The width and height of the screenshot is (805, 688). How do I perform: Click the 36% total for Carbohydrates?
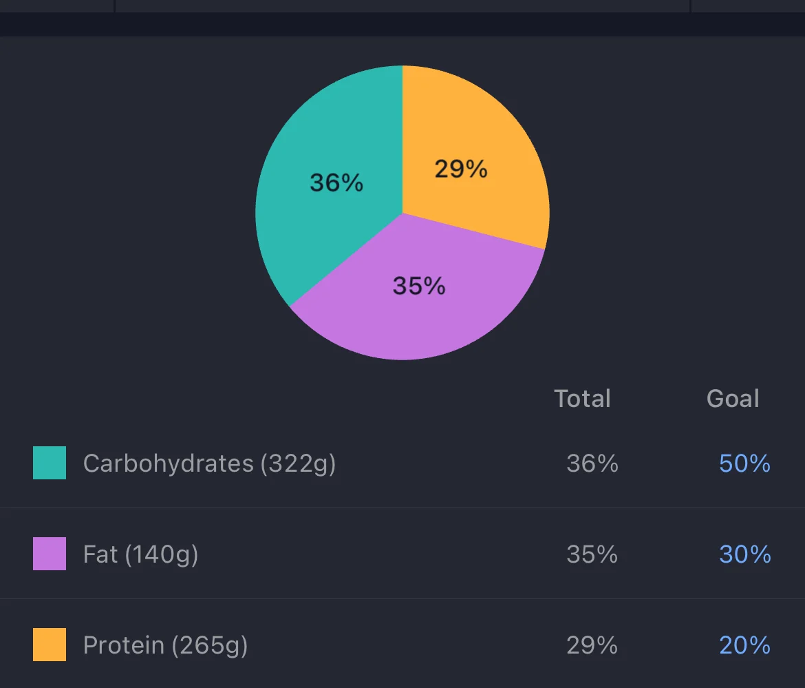[x=592, y=463]
